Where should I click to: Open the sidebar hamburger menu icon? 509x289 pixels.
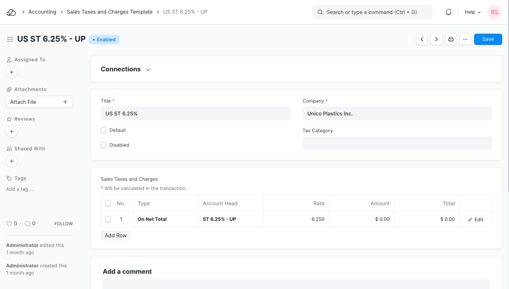pyautogui.click(x=10, y=39)
